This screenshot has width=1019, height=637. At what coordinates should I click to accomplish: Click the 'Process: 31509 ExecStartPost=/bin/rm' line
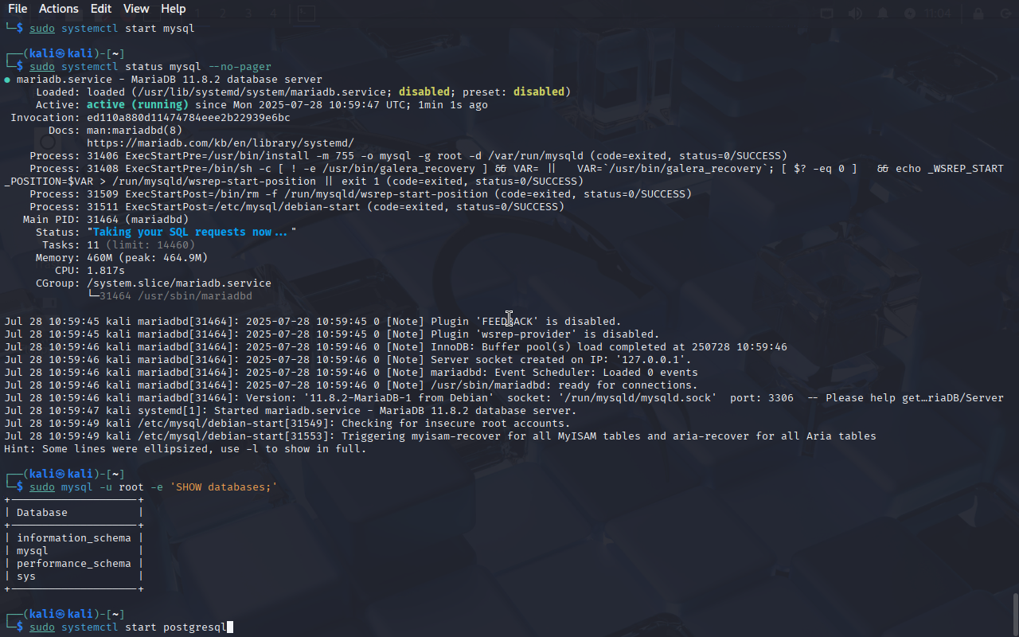point(361,194)
